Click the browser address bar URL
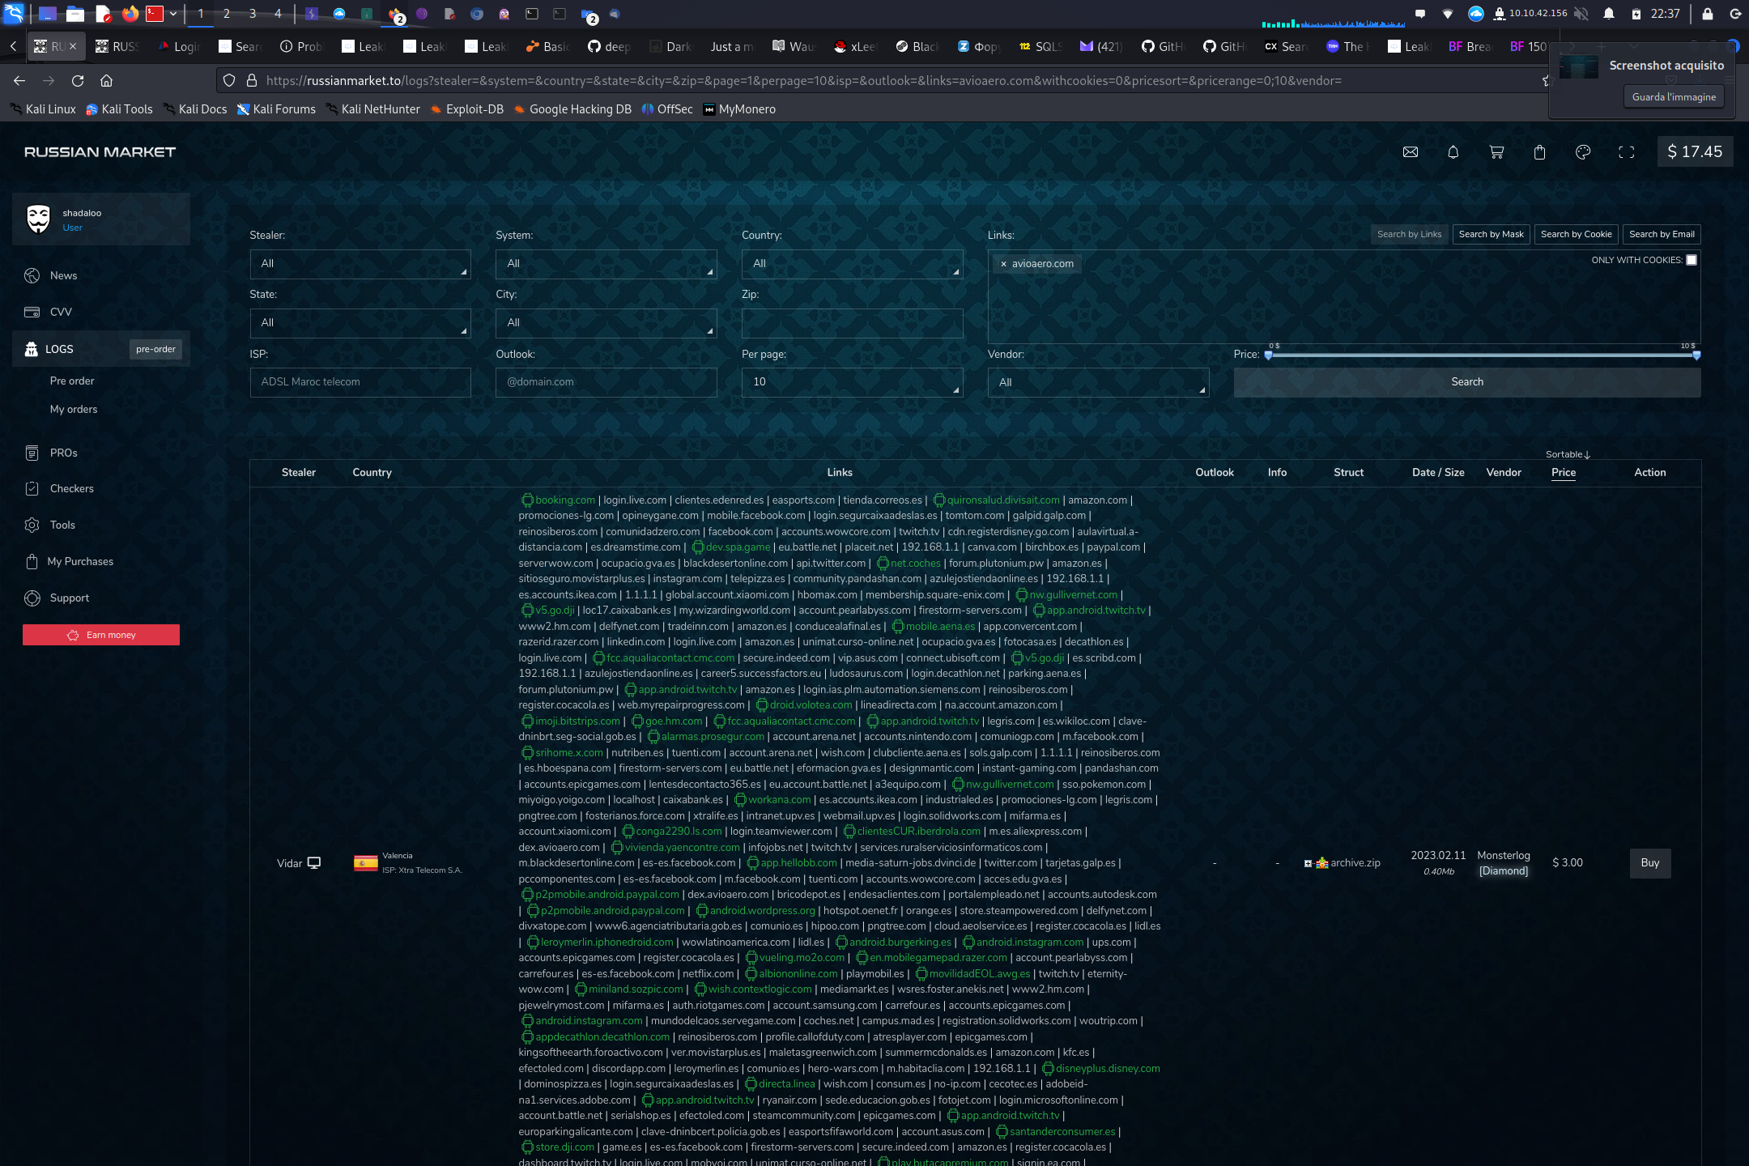This screenshot has width=1749, height=1166. [803, 81]
